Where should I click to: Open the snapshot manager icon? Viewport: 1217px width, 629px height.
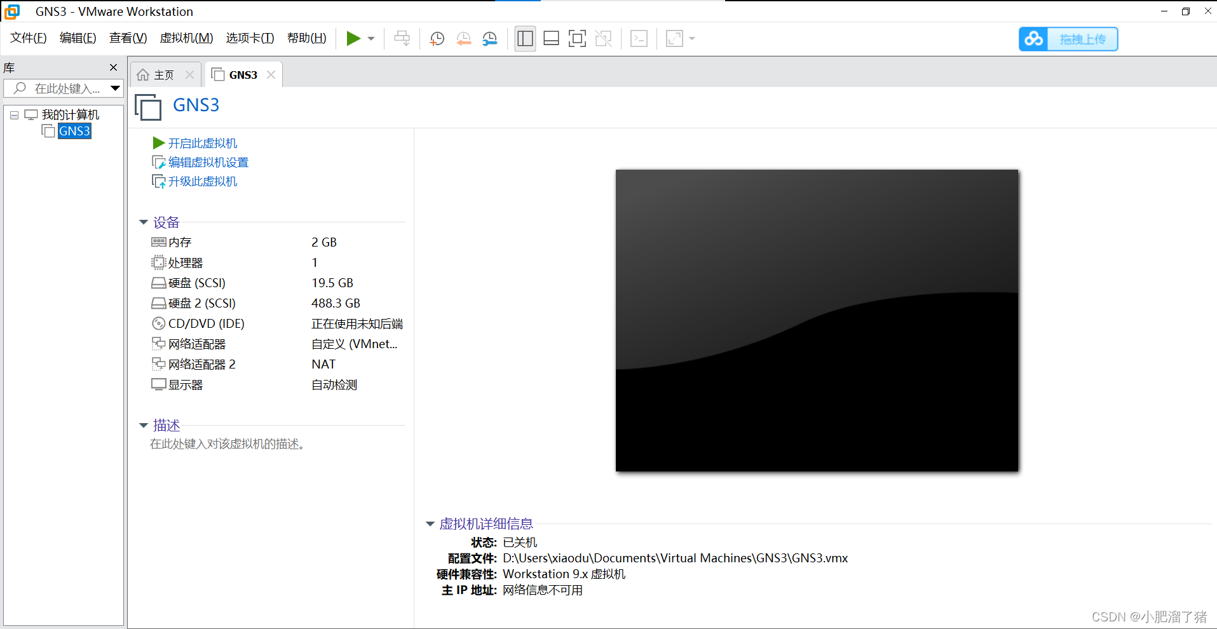pyautogui.click(x=490, y=39)
